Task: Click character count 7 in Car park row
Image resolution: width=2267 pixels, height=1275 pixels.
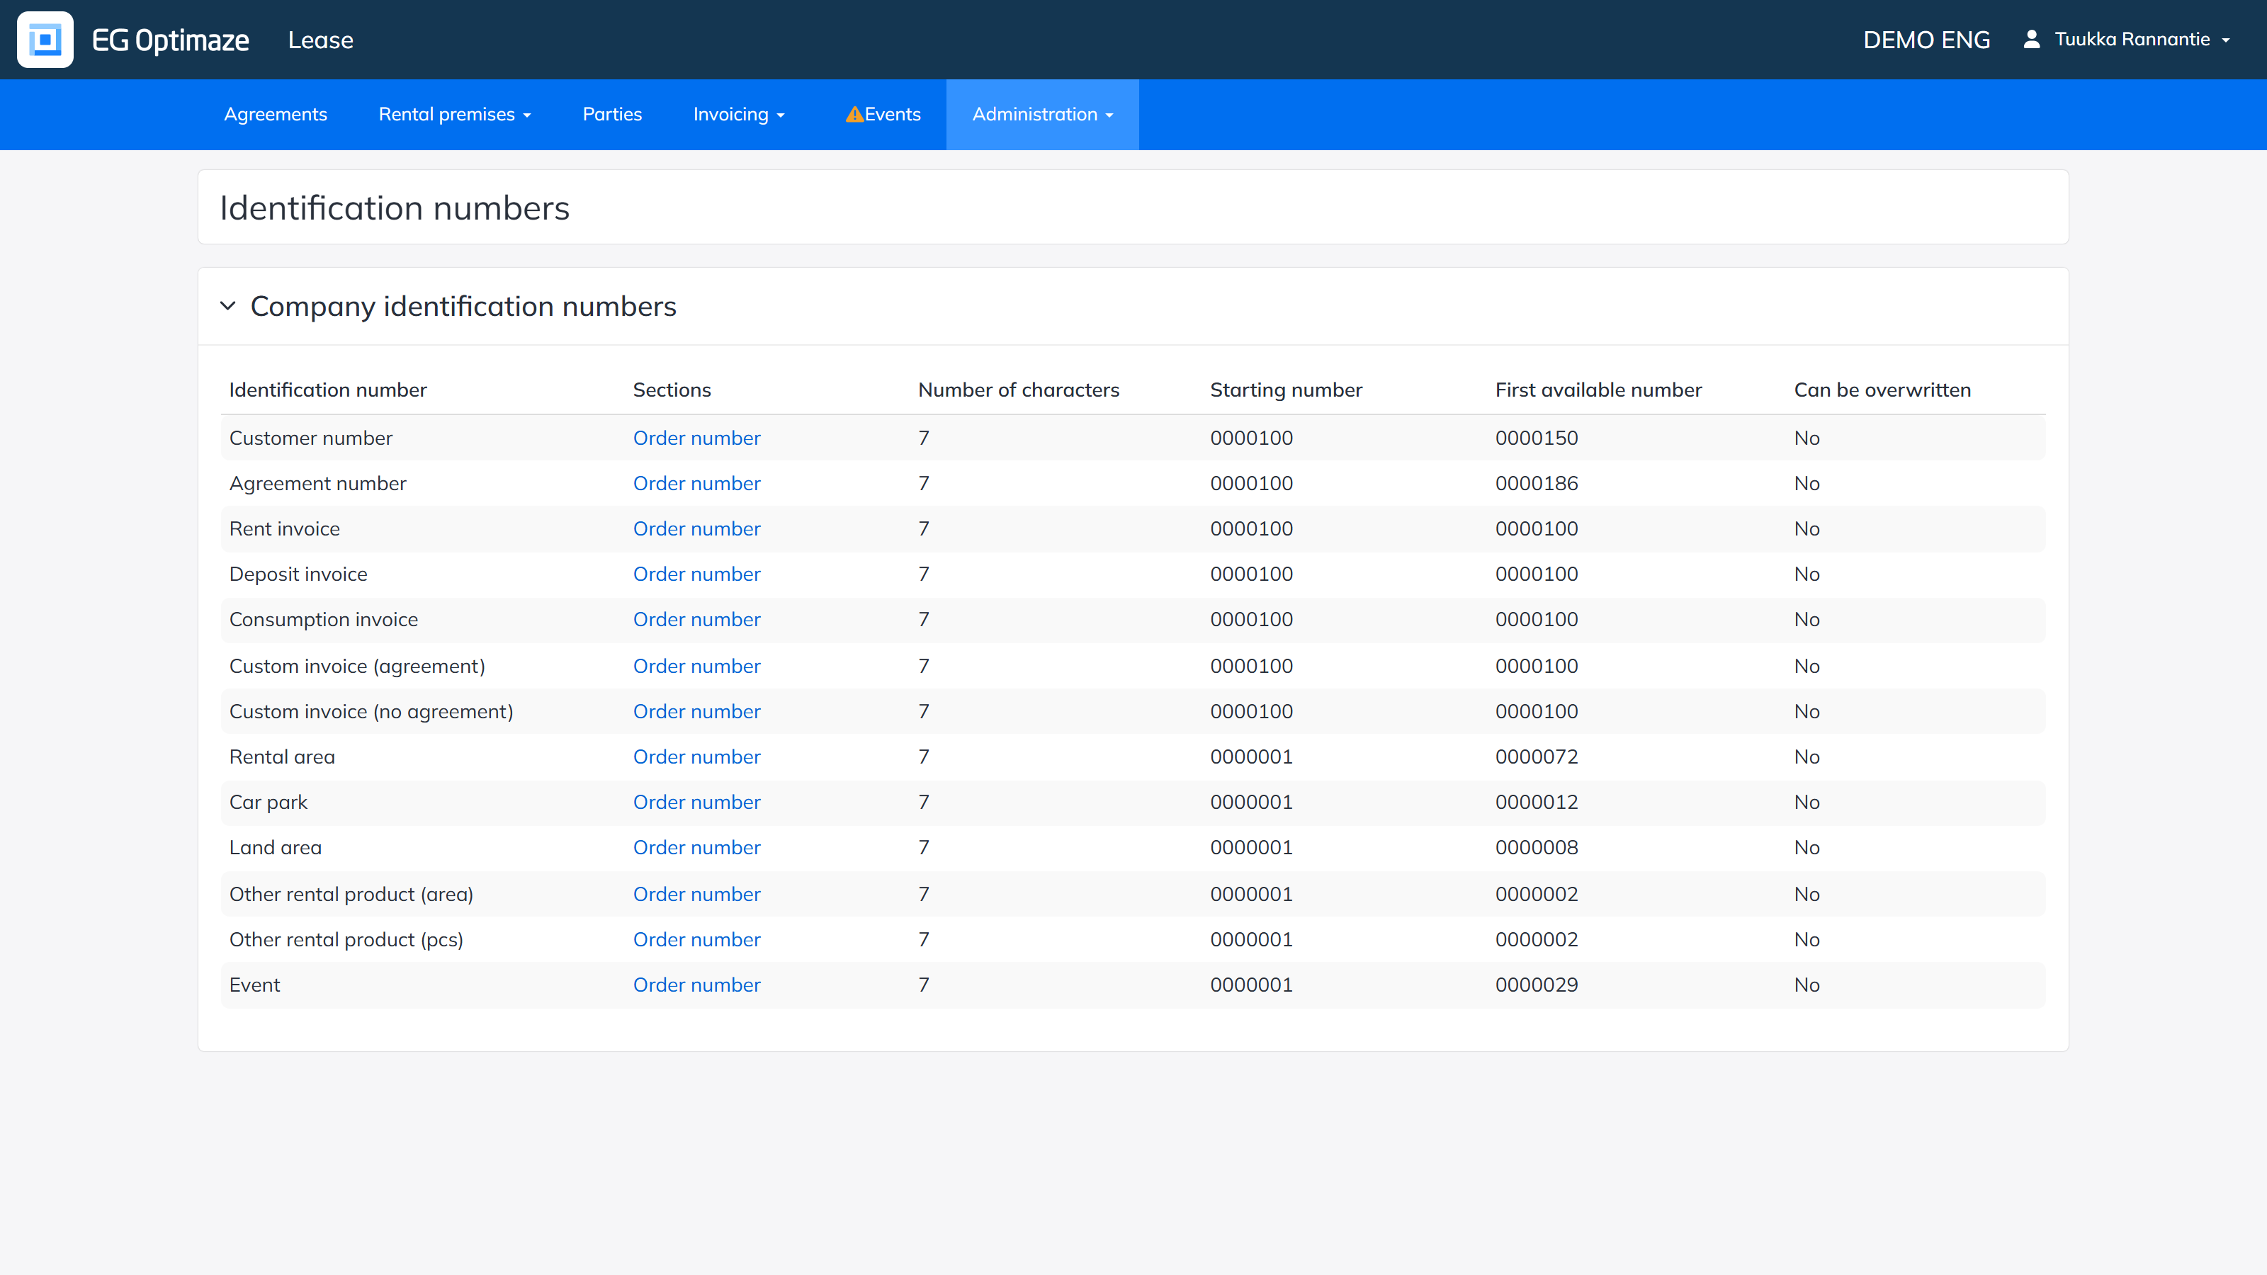Action: point(924,803)
